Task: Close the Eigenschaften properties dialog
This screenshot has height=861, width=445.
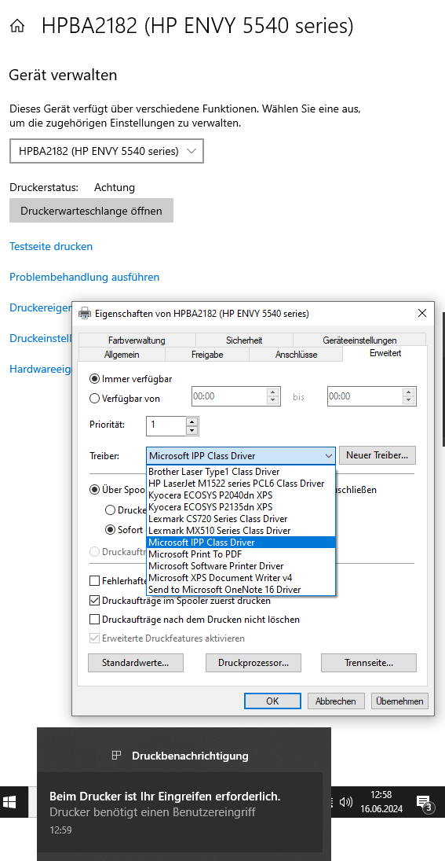Action: pos(422,314)
